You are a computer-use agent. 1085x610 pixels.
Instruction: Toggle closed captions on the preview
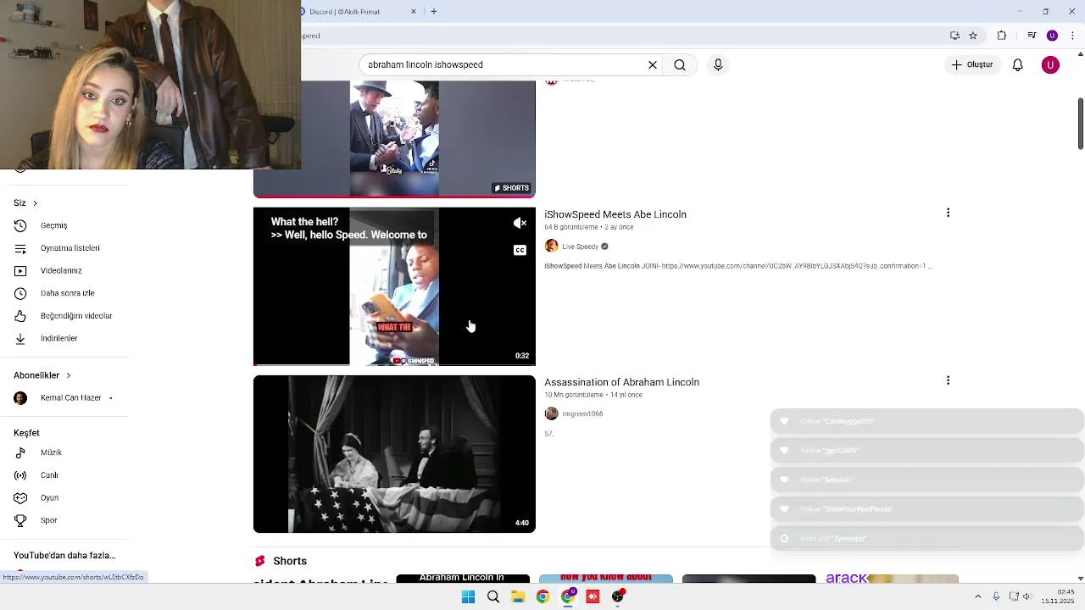tap(520, 250)
